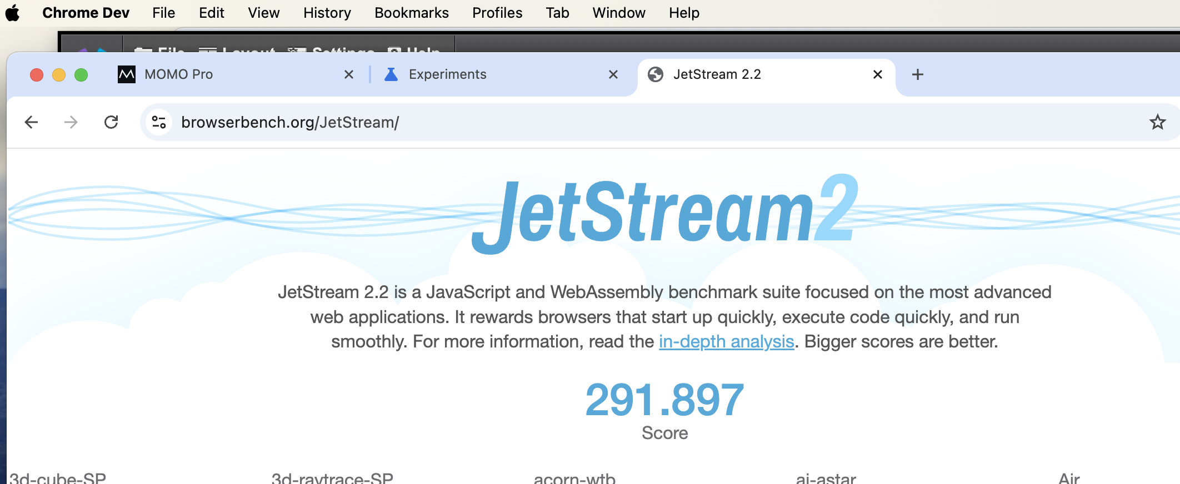Open the Profiles menu
The height and width of the screenshot is (484, 1180).
(x=497, y=13)
